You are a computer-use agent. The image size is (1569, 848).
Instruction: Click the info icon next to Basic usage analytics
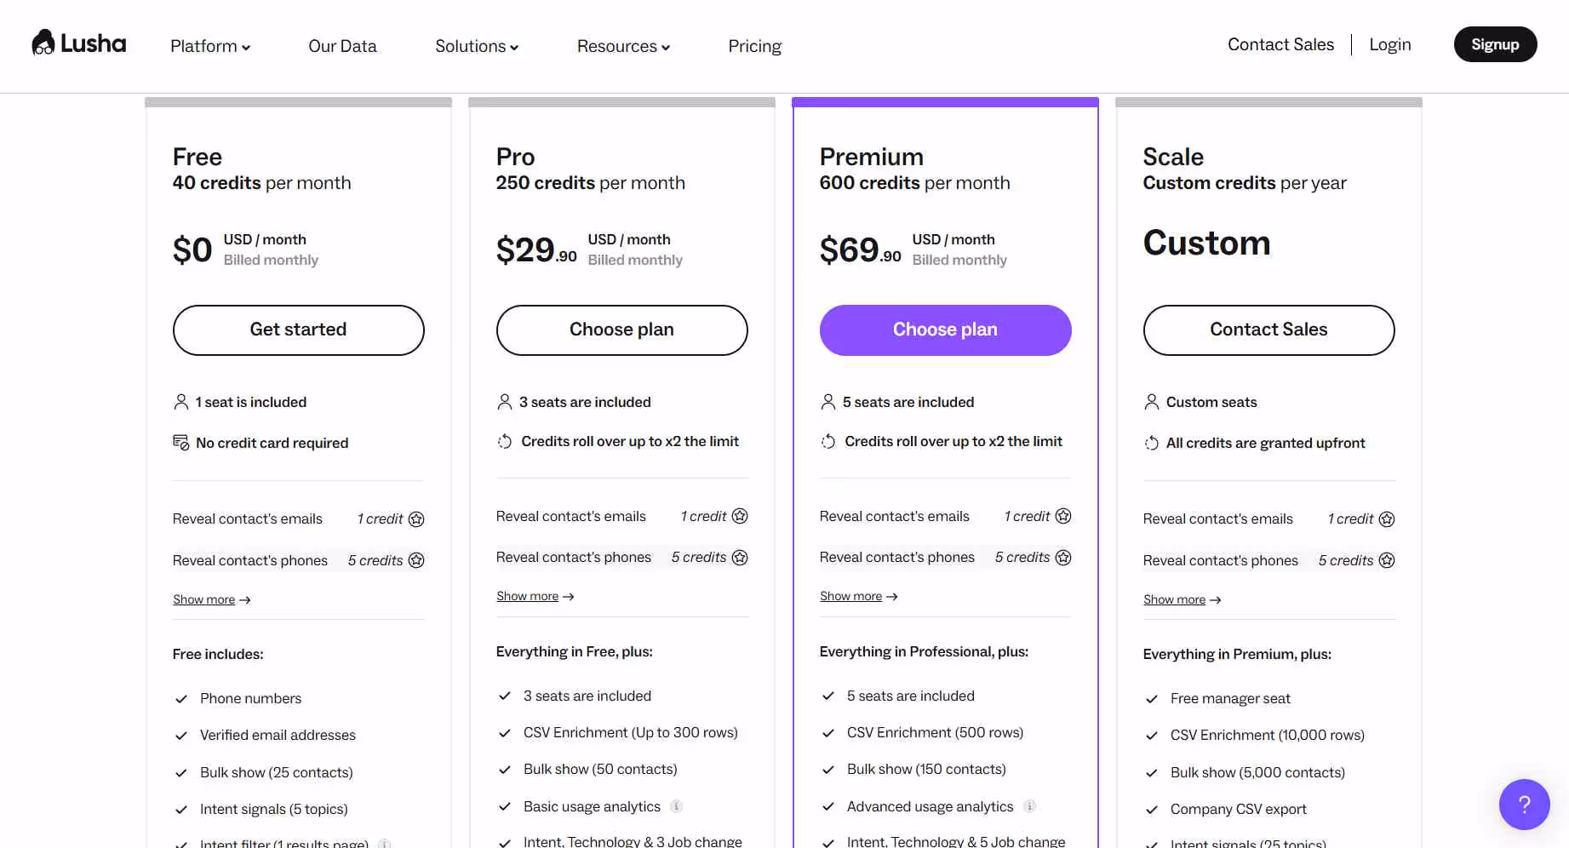pyautogui.click(x=677, y=806)
